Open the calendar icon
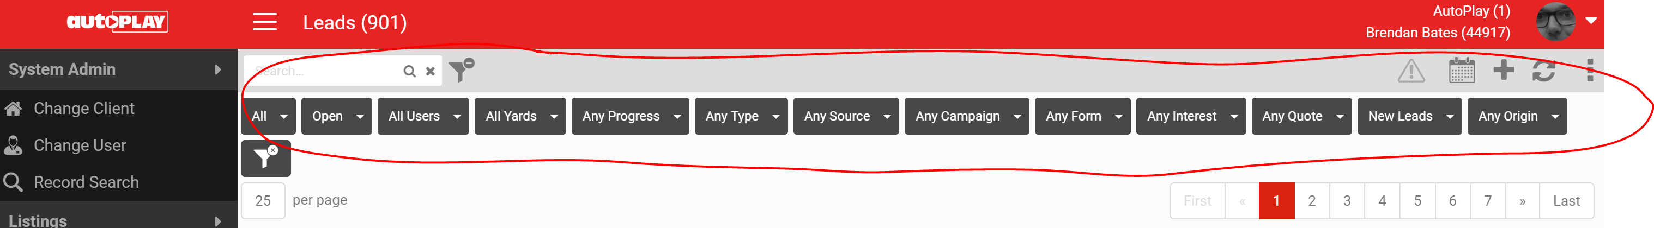 [1462, 71]
